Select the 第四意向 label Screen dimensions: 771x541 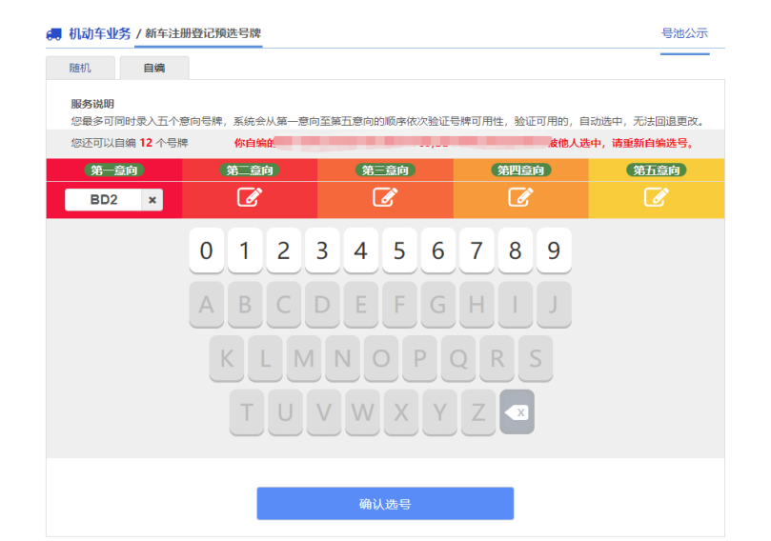tap(520, 170)
